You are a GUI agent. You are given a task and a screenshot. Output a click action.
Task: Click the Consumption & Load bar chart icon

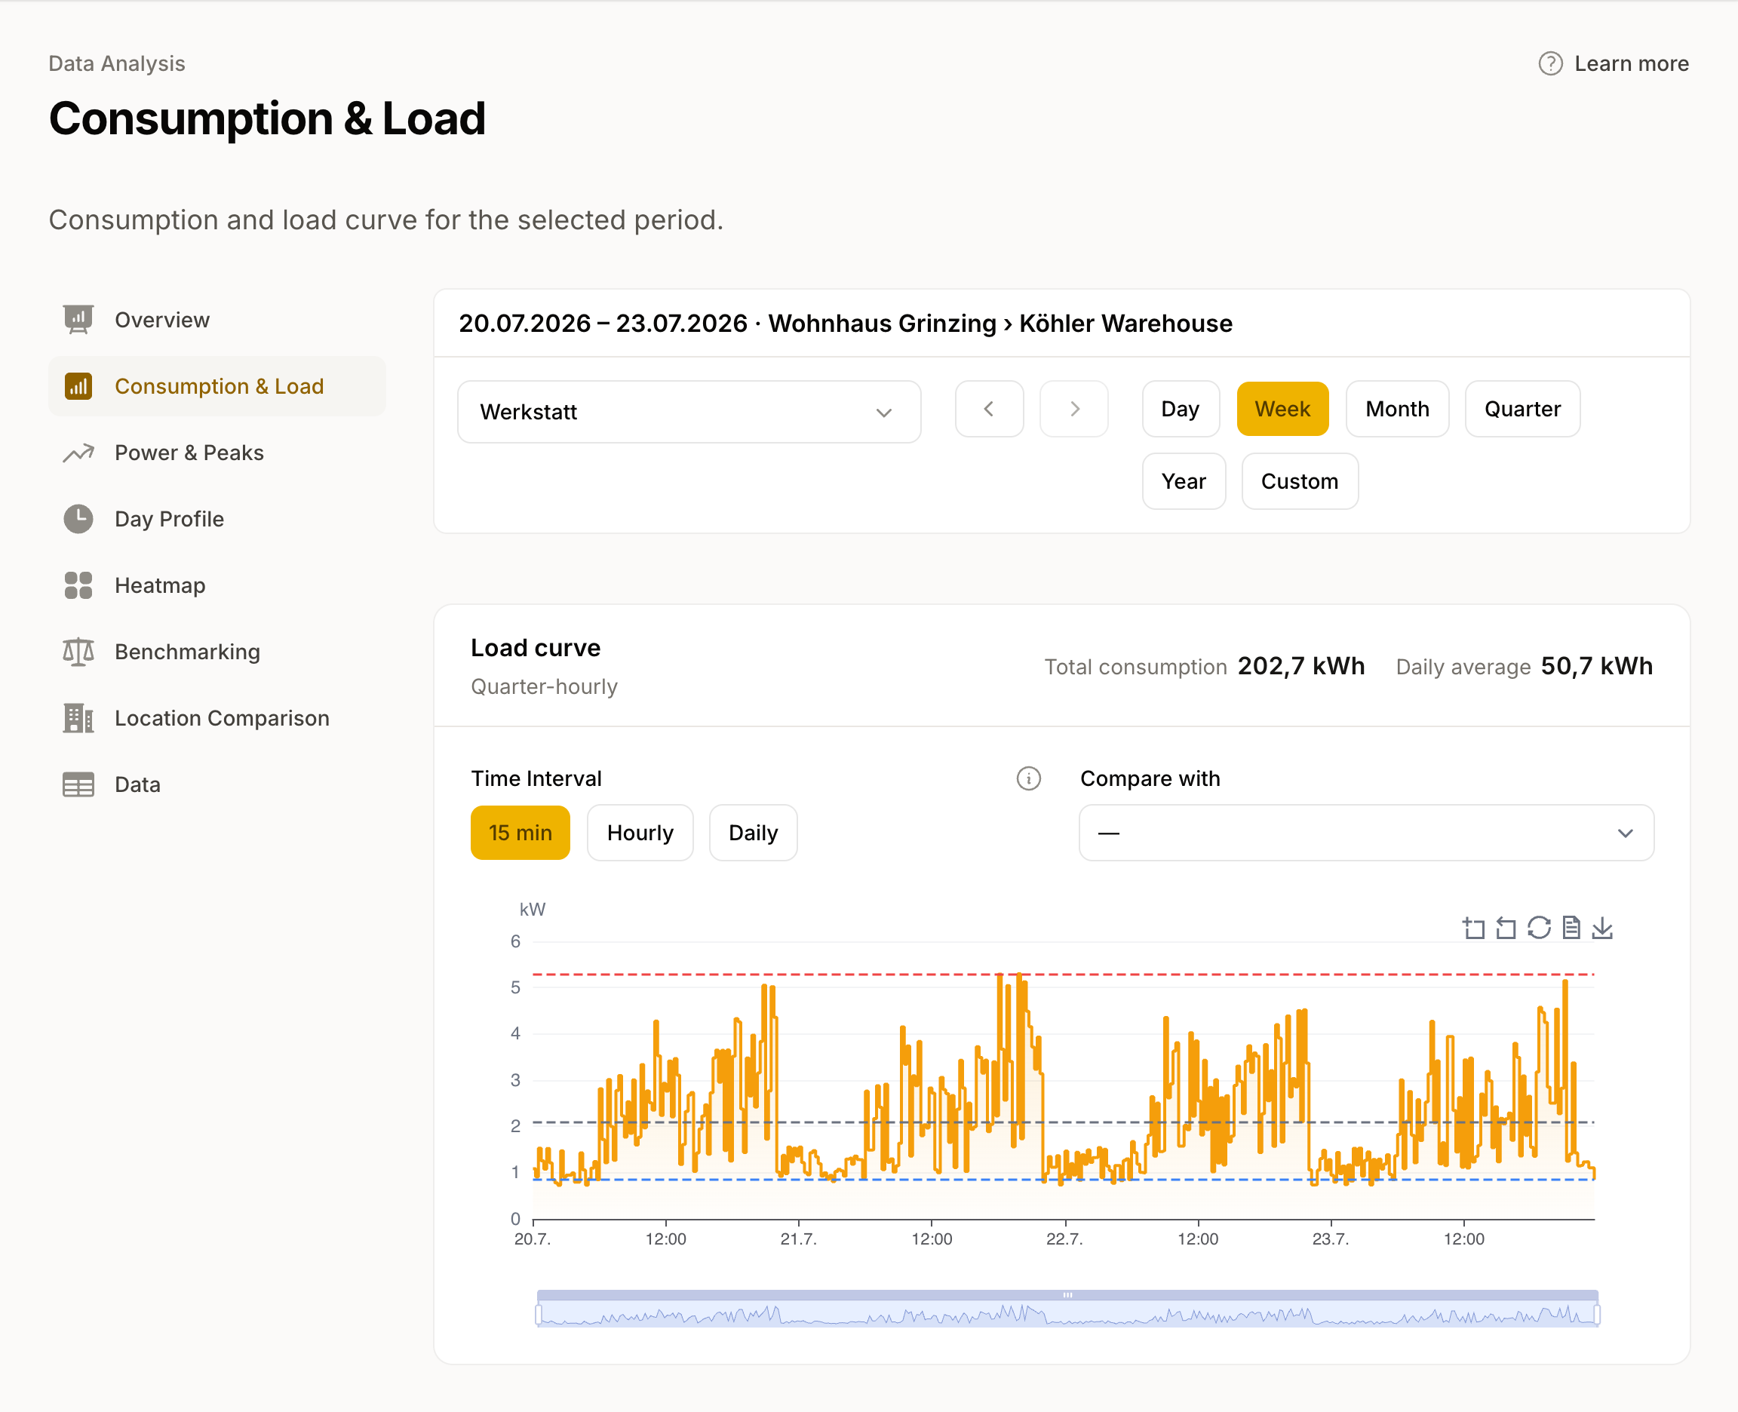(78, 386)
